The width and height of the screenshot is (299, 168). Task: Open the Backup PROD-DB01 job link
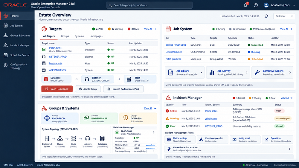[x=176, y=45]
